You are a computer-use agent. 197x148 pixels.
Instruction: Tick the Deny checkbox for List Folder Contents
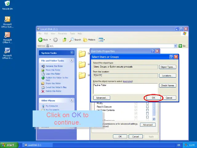coord(147,110)
